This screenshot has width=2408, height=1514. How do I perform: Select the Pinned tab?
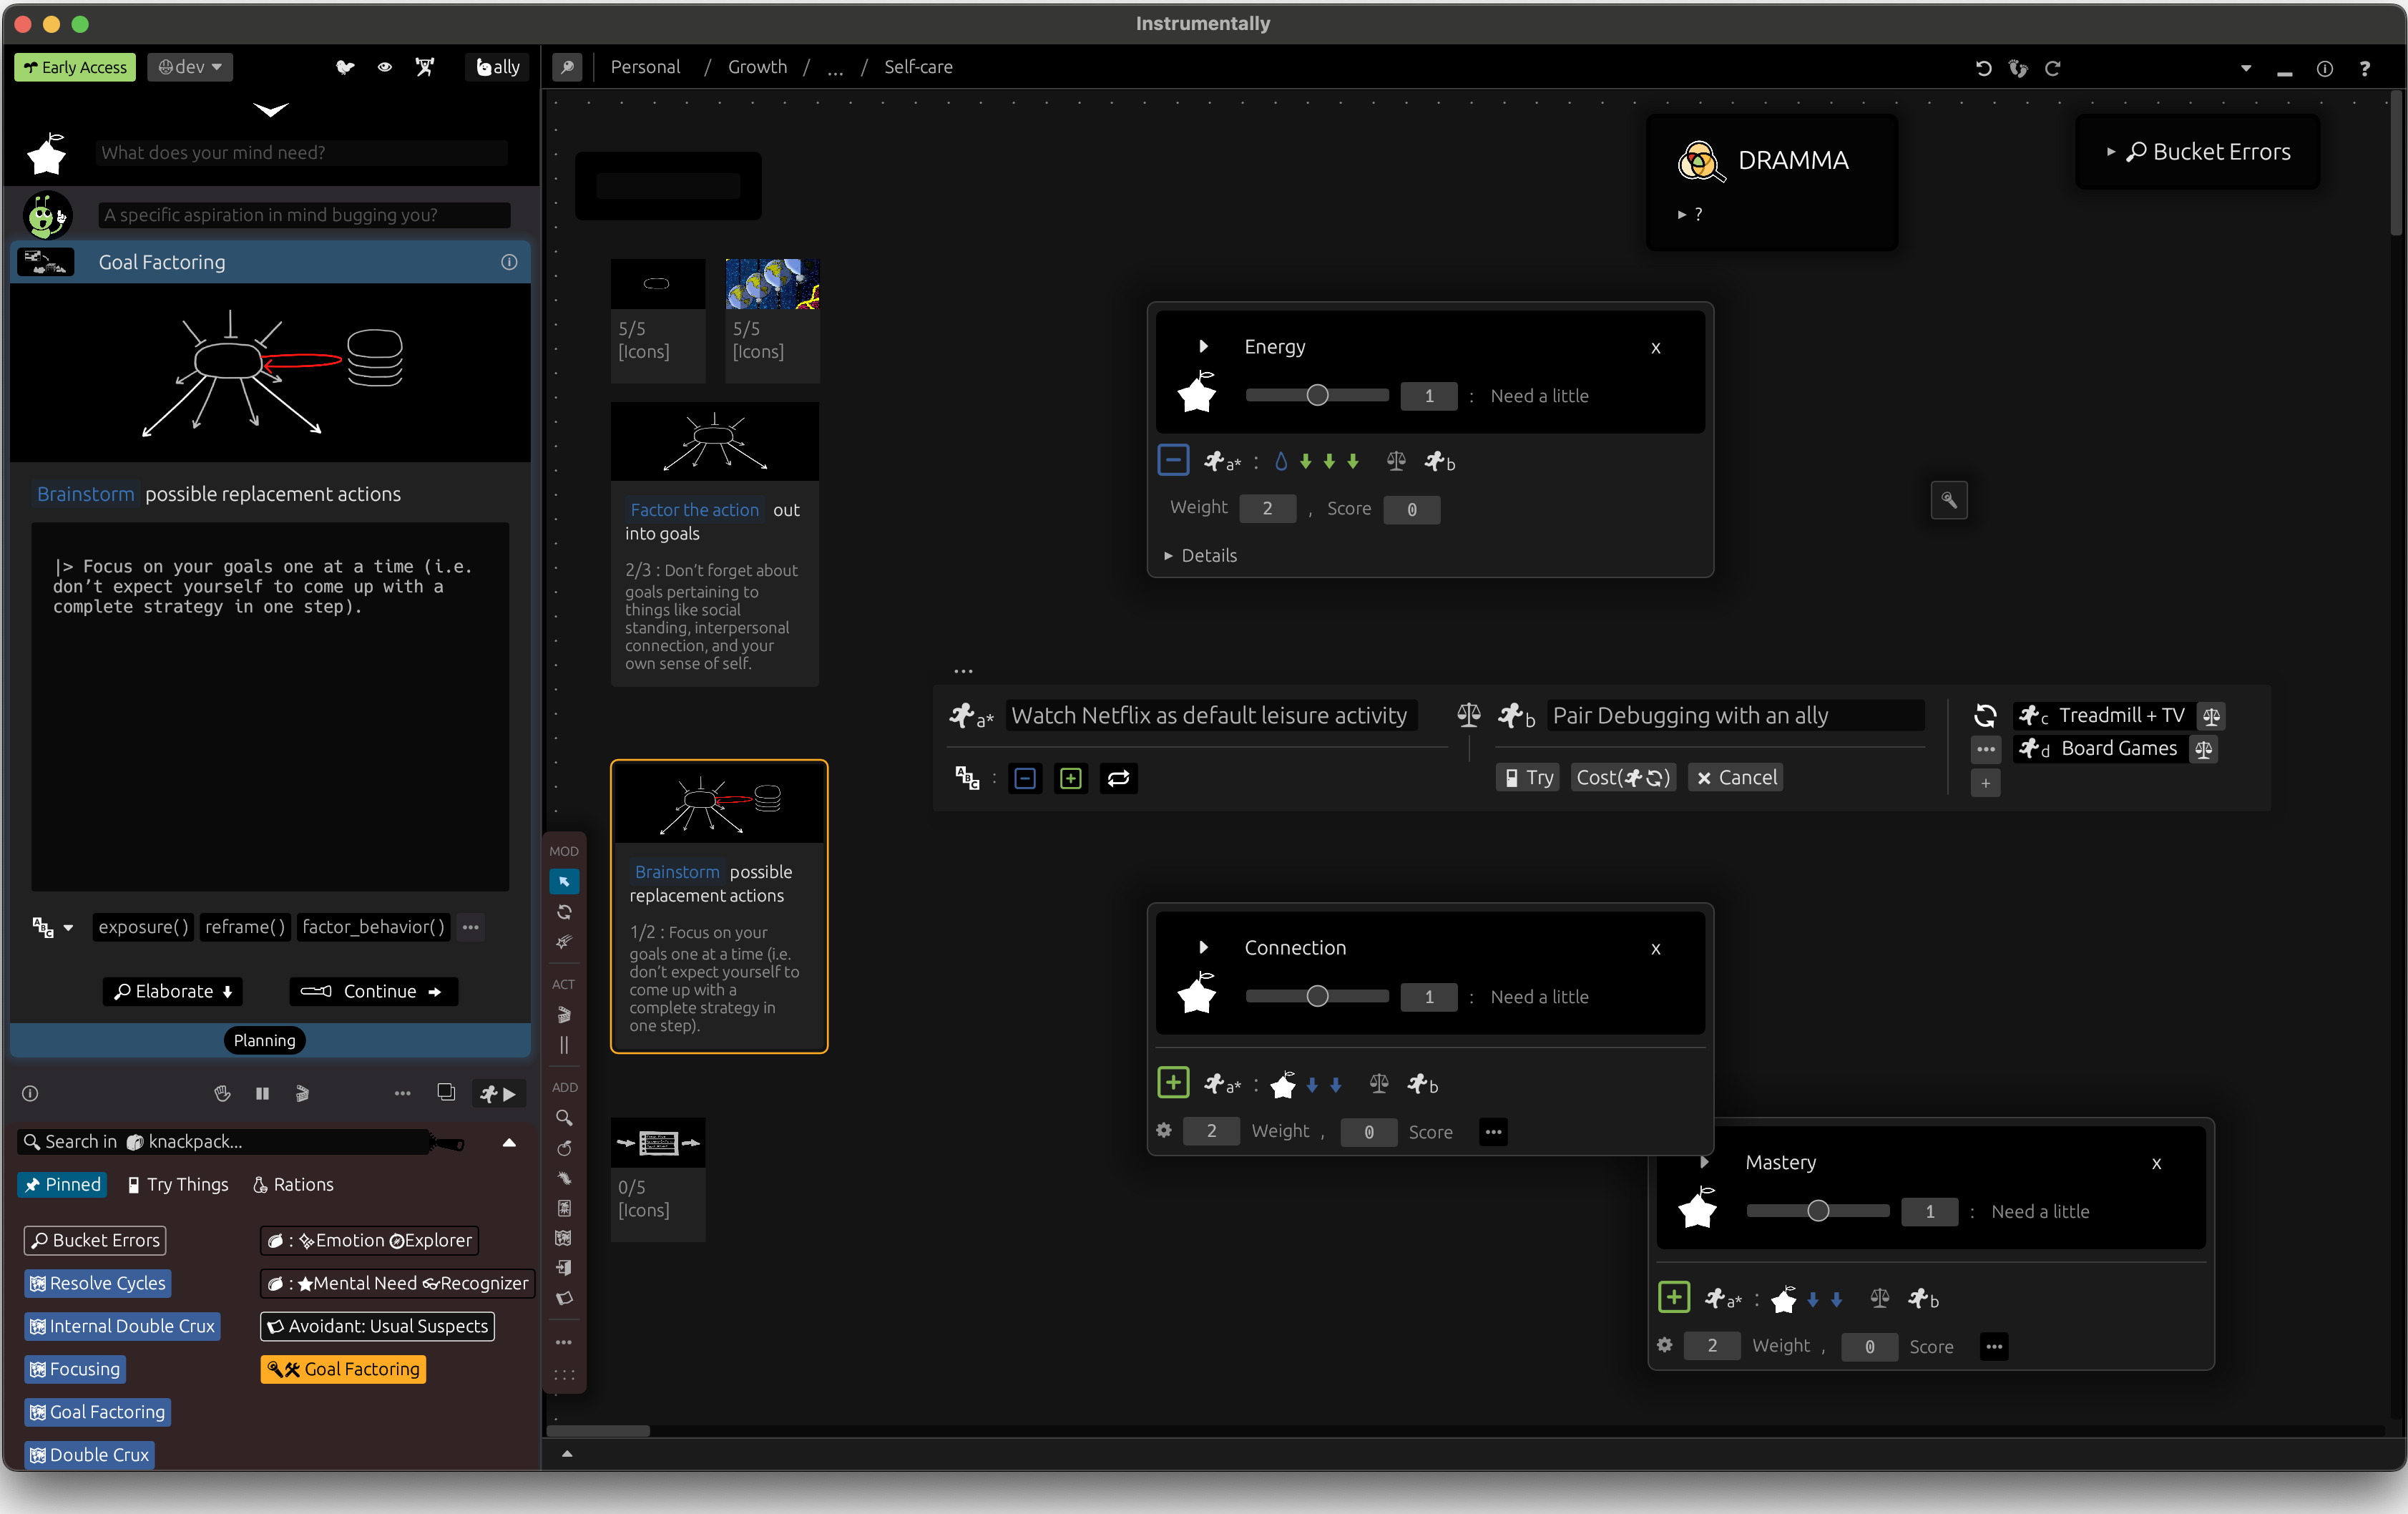[x=63, y=1184]
